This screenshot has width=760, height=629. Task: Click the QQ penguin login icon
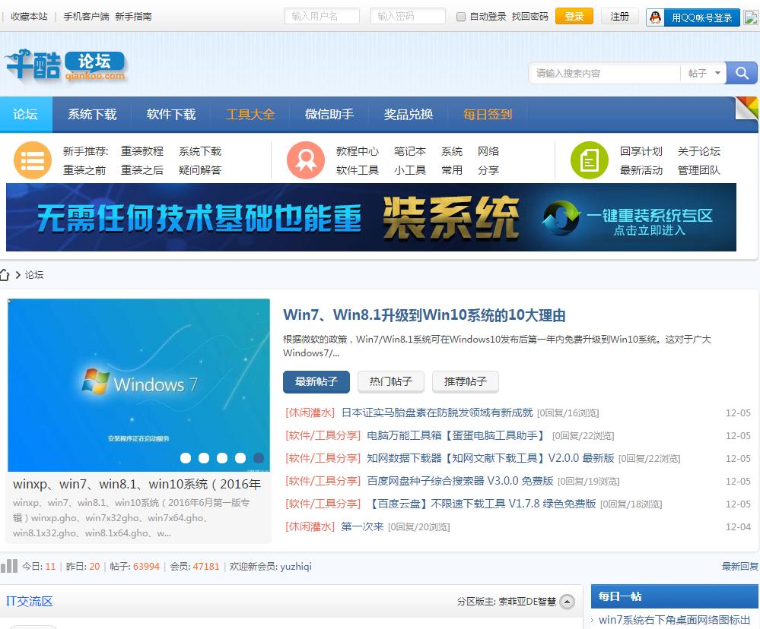pyautogui.click(x=655, y=17)
